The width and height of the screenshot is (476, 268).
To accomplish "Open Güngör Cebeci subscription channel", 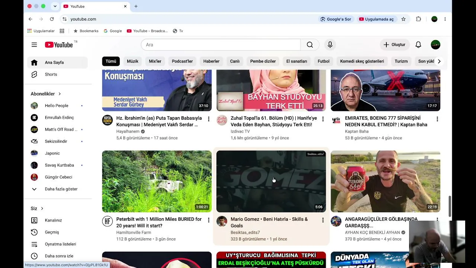I will tap(57, 177).
